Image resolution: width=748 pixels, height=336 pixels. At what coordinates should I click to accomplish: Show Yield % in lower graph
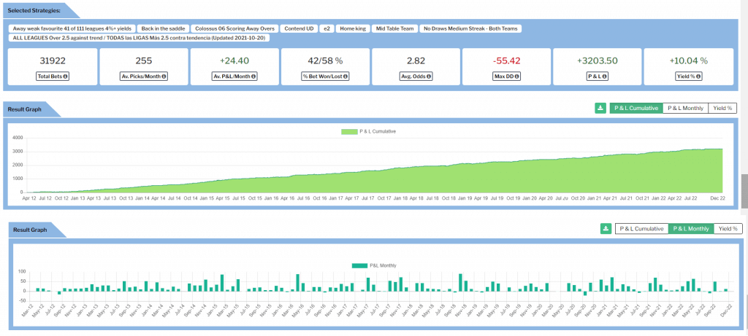[x=728, y=229]
